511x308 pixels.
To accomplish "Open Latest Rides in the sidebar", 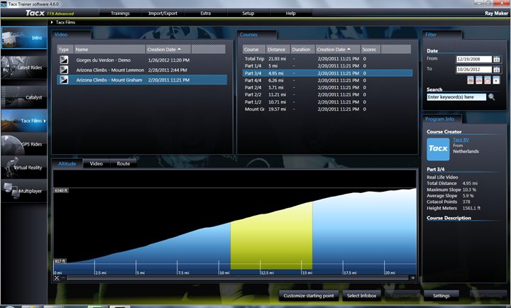I will (24, 67).
